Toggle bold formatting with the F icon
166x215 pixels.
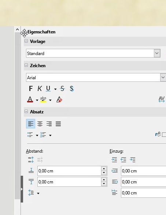[x=31, y=88]
